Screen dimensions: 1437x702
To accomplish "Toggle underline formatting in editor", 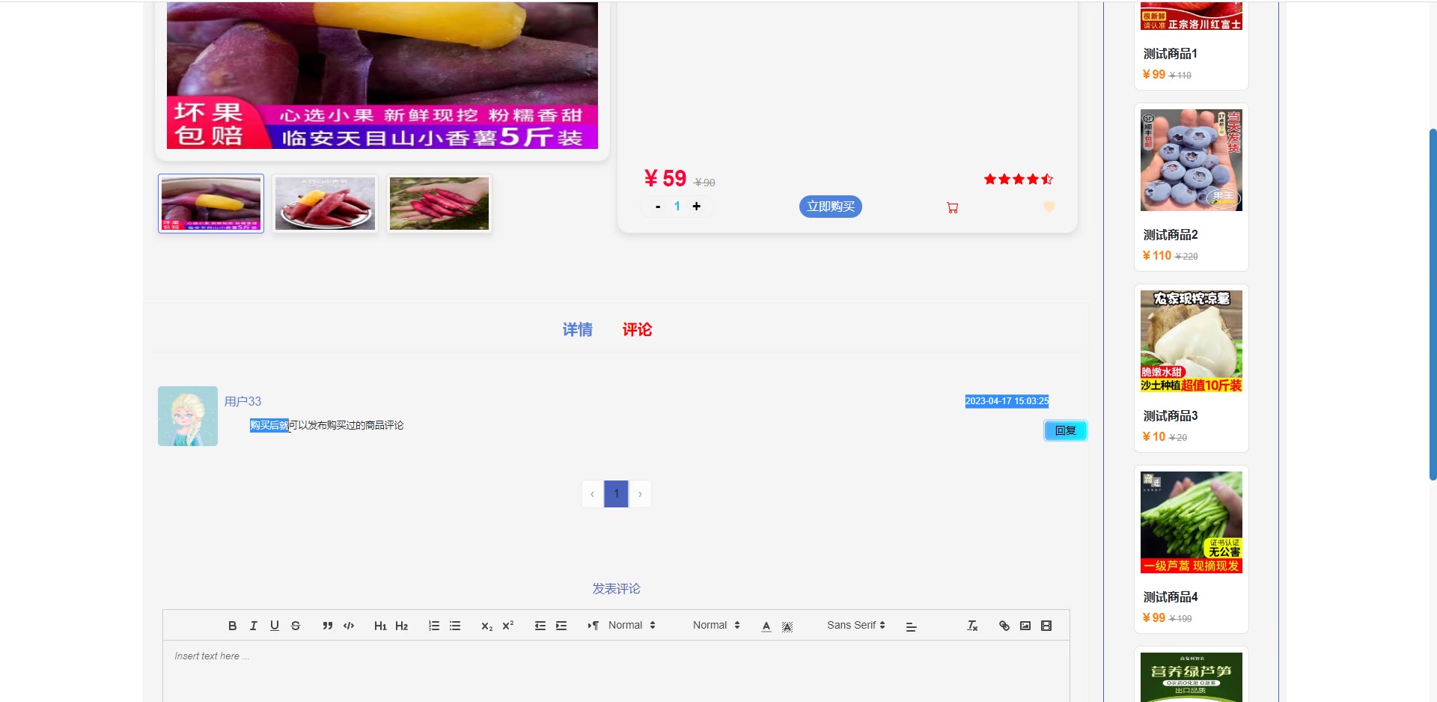I will pos(275,626).
